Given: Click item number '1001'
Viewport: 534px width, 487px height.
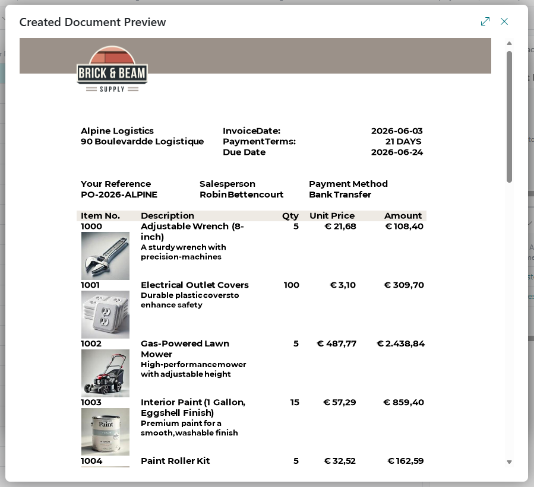Looking at the screenshot, I should coord(90,285).
